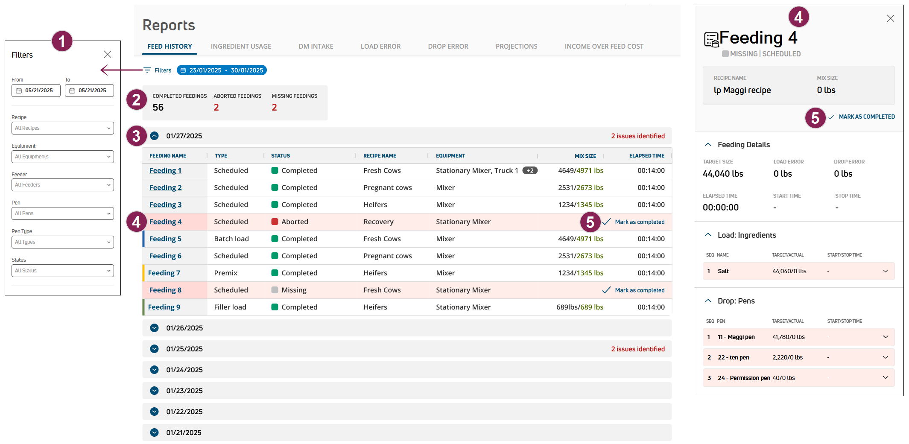
Task: Expand the 01/26/2025 date group
Action: [155, 328]
